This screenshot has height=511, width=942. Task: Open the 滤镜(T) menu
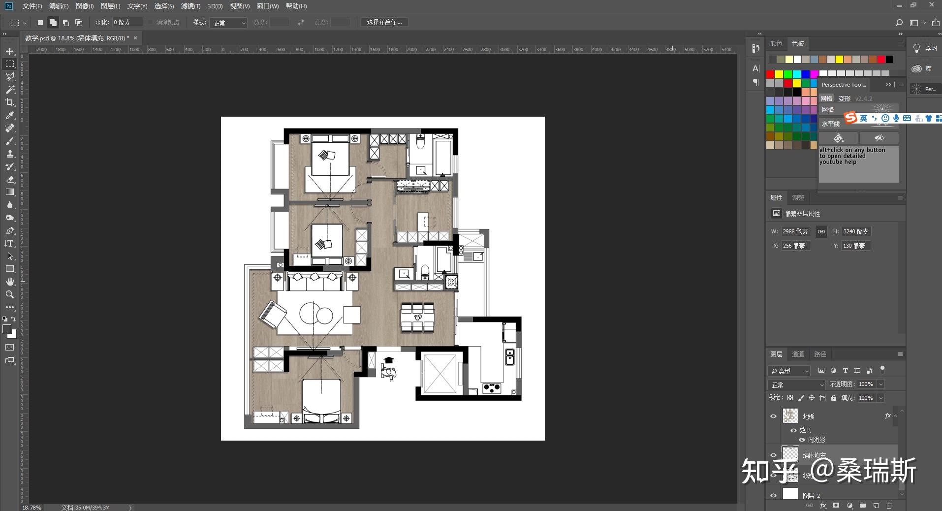pyautogui.click(x=190, y=6)
